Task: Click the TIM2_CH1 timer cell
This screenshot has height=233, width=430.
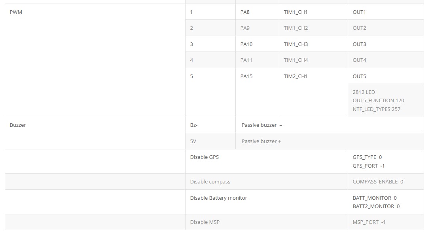Action: click(x=313, y=93)
